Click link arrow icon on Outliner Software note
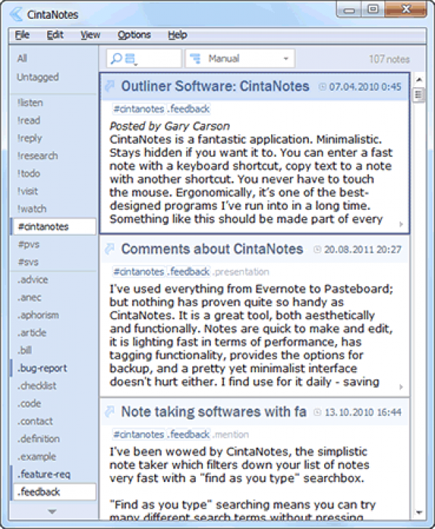 tap(109, 86)
